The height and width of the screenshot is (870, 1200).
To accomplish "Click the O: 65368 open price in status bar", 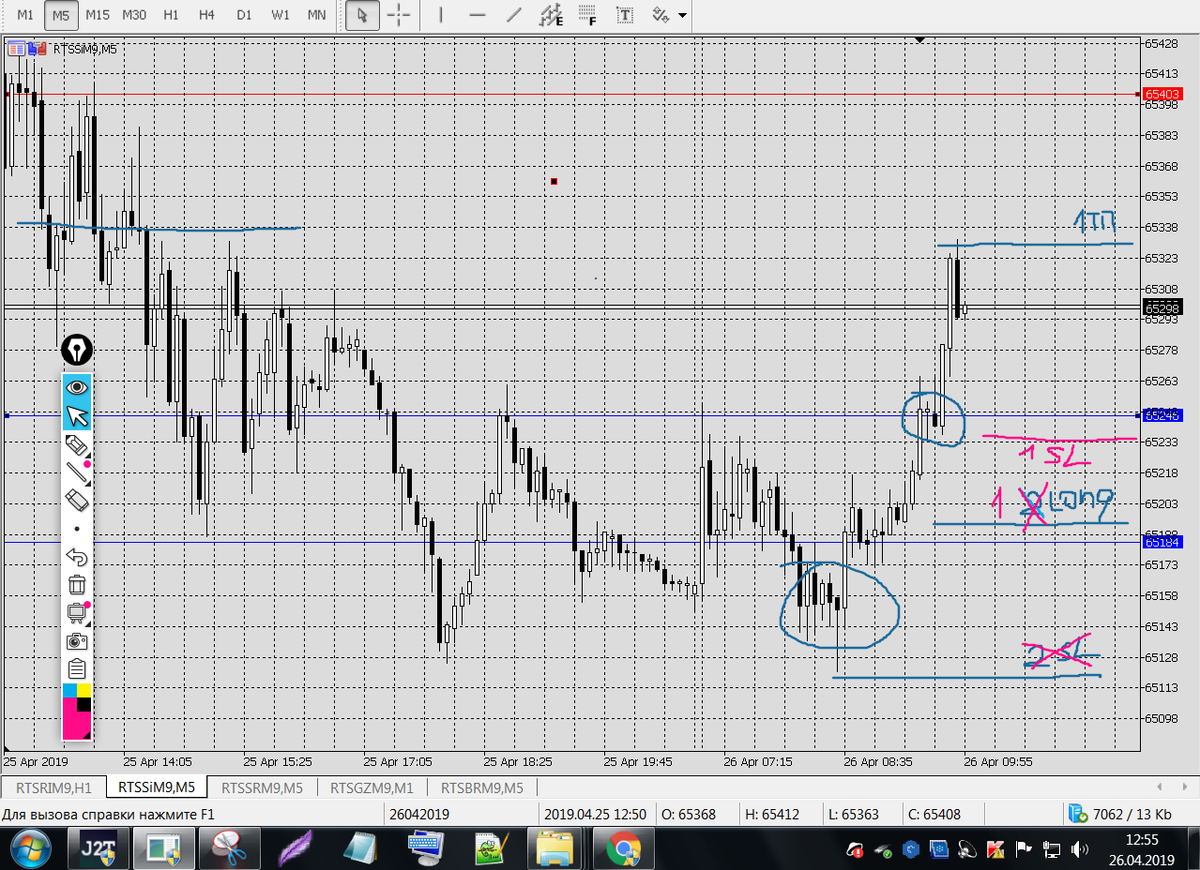I will pyautogui.click(x=689, y=814).
